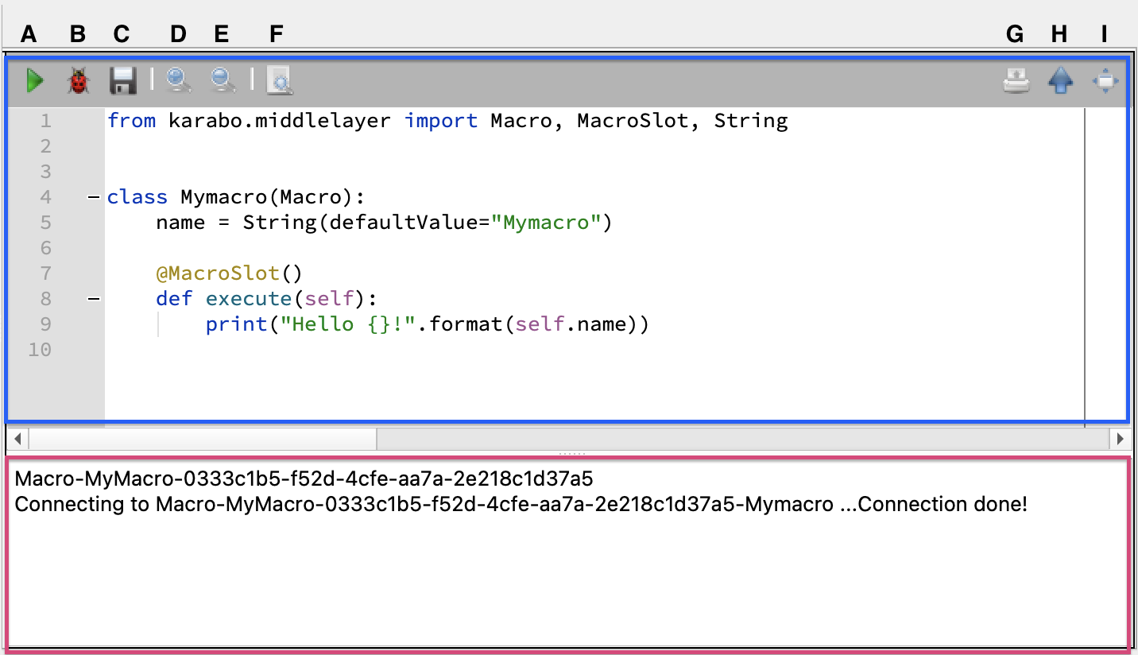Save the macro using the floppy disk icon
Viewport: 1138px width, 655px height.
click(123, 80)
